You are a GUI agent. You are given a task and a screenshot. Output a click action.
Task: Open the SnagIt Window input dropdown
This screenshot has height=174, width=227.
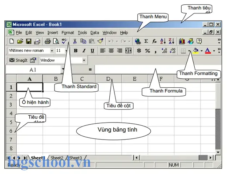click(84, 60)
